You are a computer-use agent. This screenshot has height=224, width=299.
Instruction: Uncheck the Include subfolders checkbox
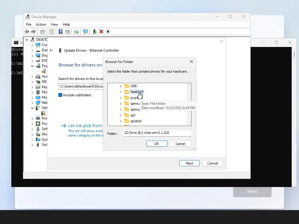[x=60, y=95]
